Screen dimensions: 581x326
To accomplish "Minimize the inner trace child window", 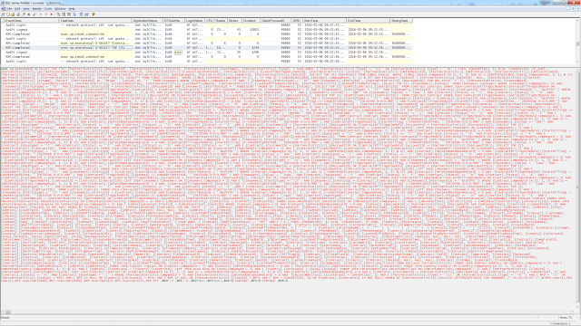I will [x=567, y=8].
